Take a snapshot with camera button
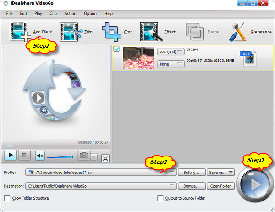Screen dimensions: 275x212 pos(84,155)
